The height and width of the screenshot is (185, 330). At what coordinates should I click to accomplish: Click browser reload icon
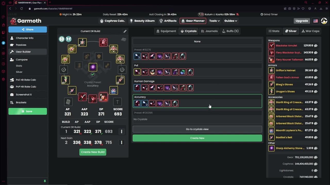pos(22,8)
